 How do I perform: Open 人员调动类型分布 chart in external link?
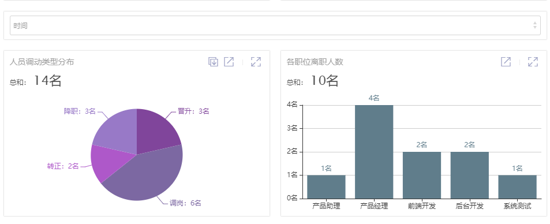[229, 62]
